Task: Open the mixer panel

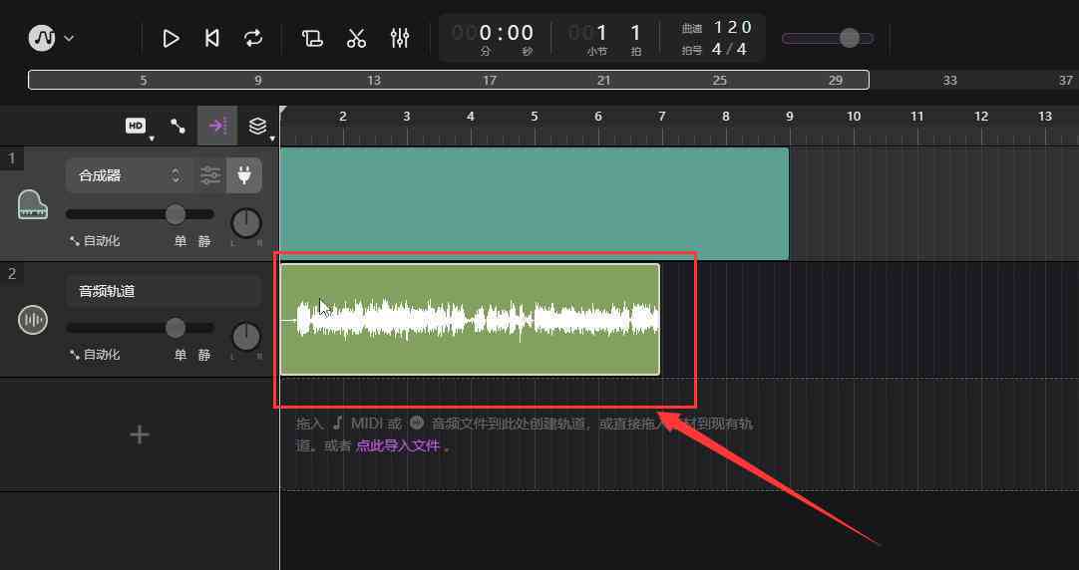Action: [400, 38]
